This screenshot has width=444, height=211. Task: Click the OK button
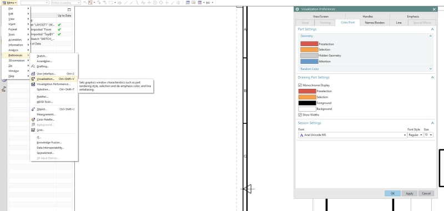coord(392,193)
